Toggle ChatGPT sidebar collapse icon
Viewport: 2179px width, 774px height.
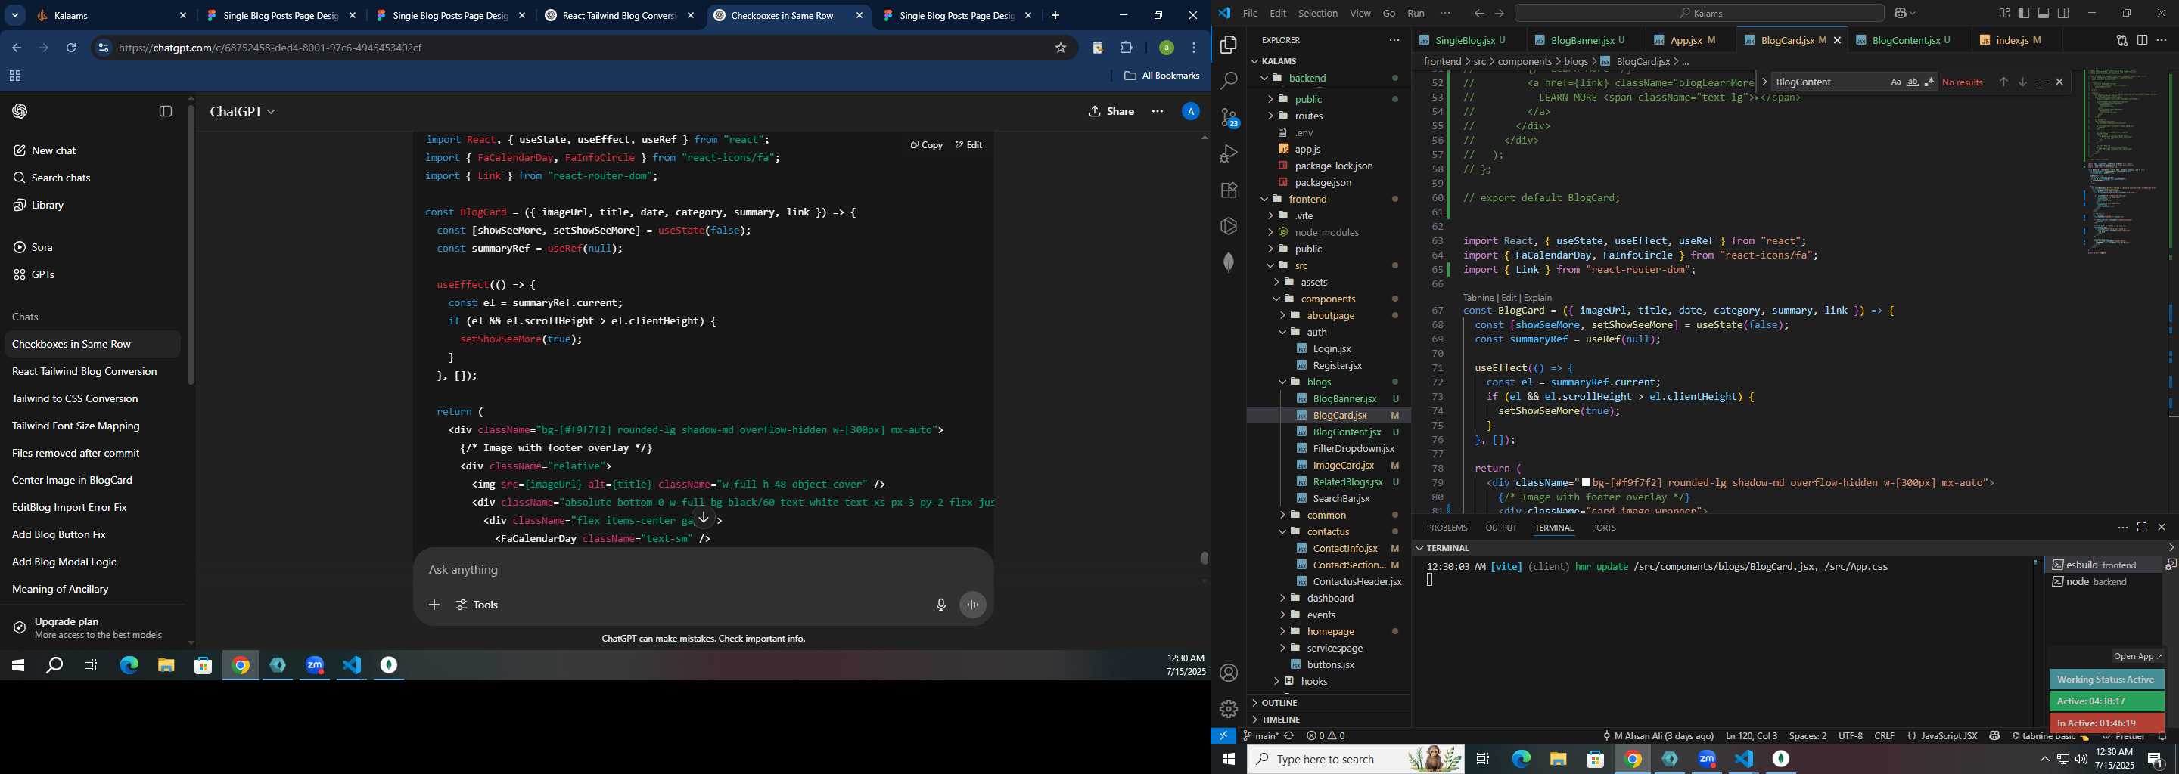click(x=166, y=112)
